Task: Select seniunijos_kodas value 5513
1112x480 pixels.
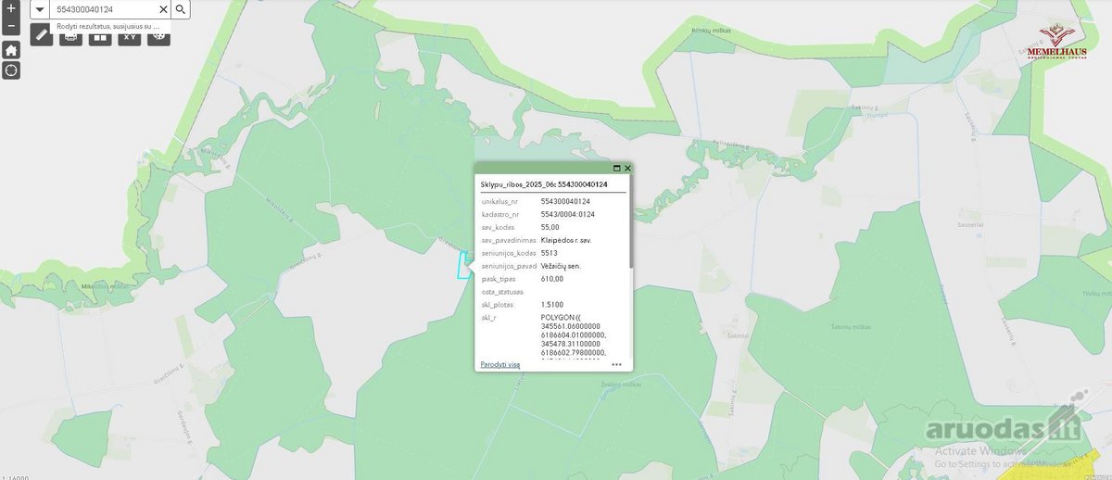Action: [x=549, y=253]
